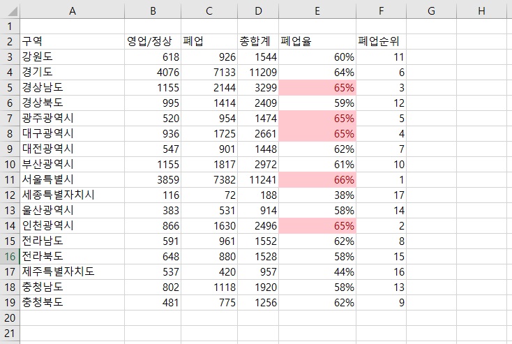Image resolution: width=512 pixels, height=344 pixels.
Task: Select the cell '대전광역시'
Action: tap(72, 149)
